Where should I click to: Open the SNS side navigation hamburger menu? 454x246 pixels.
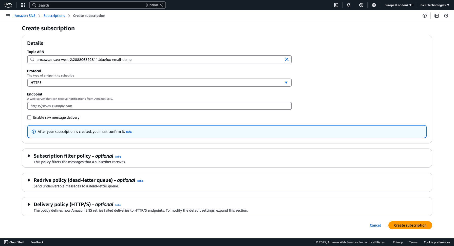pyautogui.click(x=8, y=16)
